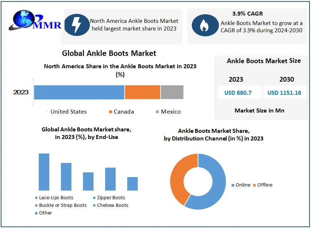The height and width of the screenshot is (229, 311).
Task: Select the blue Online legend marker
Action: coord(233,185)
